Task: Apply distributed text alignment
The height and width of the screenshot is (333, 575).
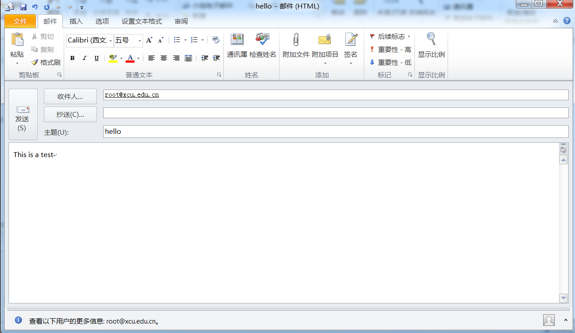Action: (188, 58)
